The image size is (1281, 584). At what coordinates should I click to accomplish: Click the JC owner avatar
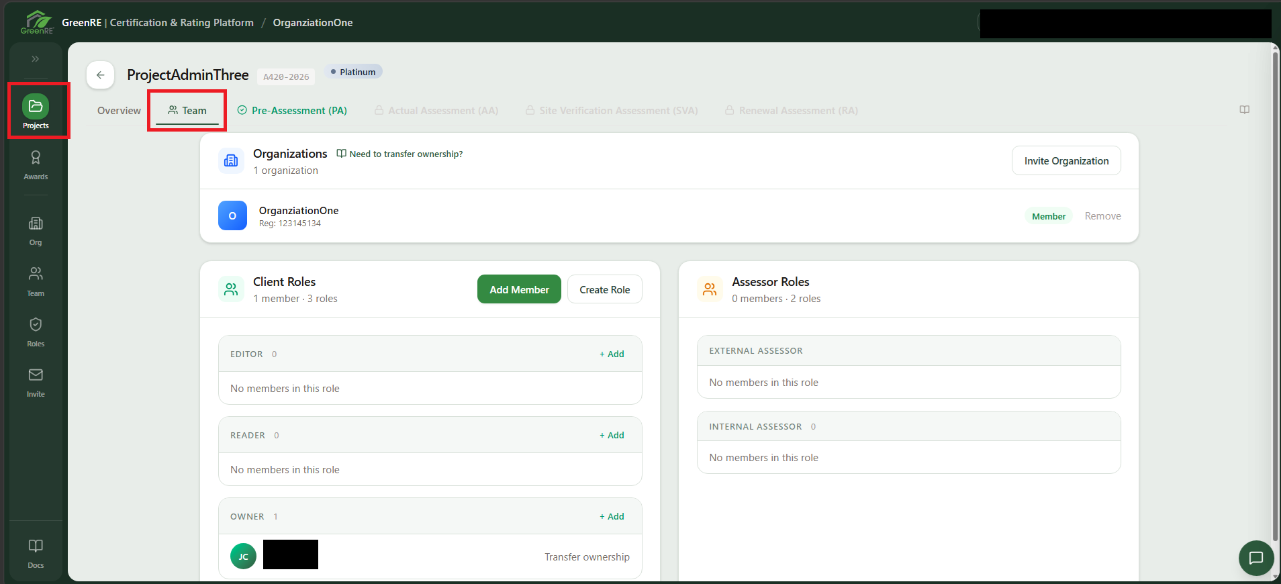tap(243, 556)
